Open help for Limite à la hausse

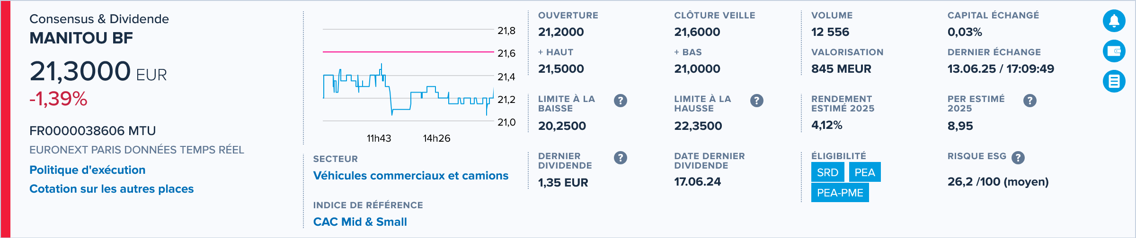coord(757,101)
